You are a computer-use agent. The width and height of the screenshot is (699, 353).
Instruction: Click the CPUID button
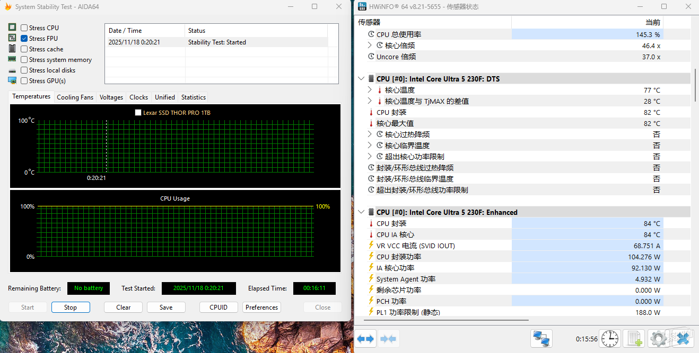point(219,307)
